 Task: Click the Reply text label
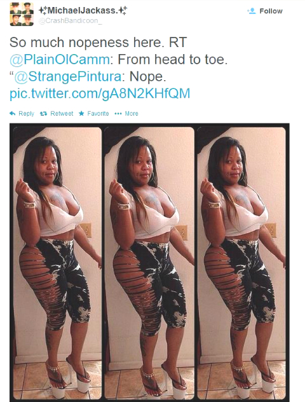(x=27, y=113)
